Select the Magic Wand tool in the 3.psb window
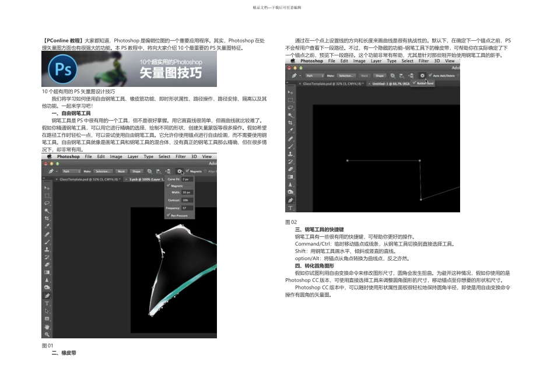This screenshot has width=554, height=392. tap(47, 211)
